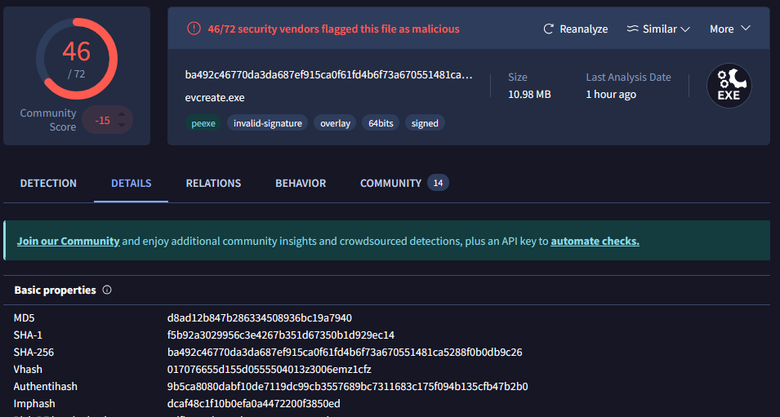780x417 pixels.
Task: Click the signed tag
Action: coord(425,123)
